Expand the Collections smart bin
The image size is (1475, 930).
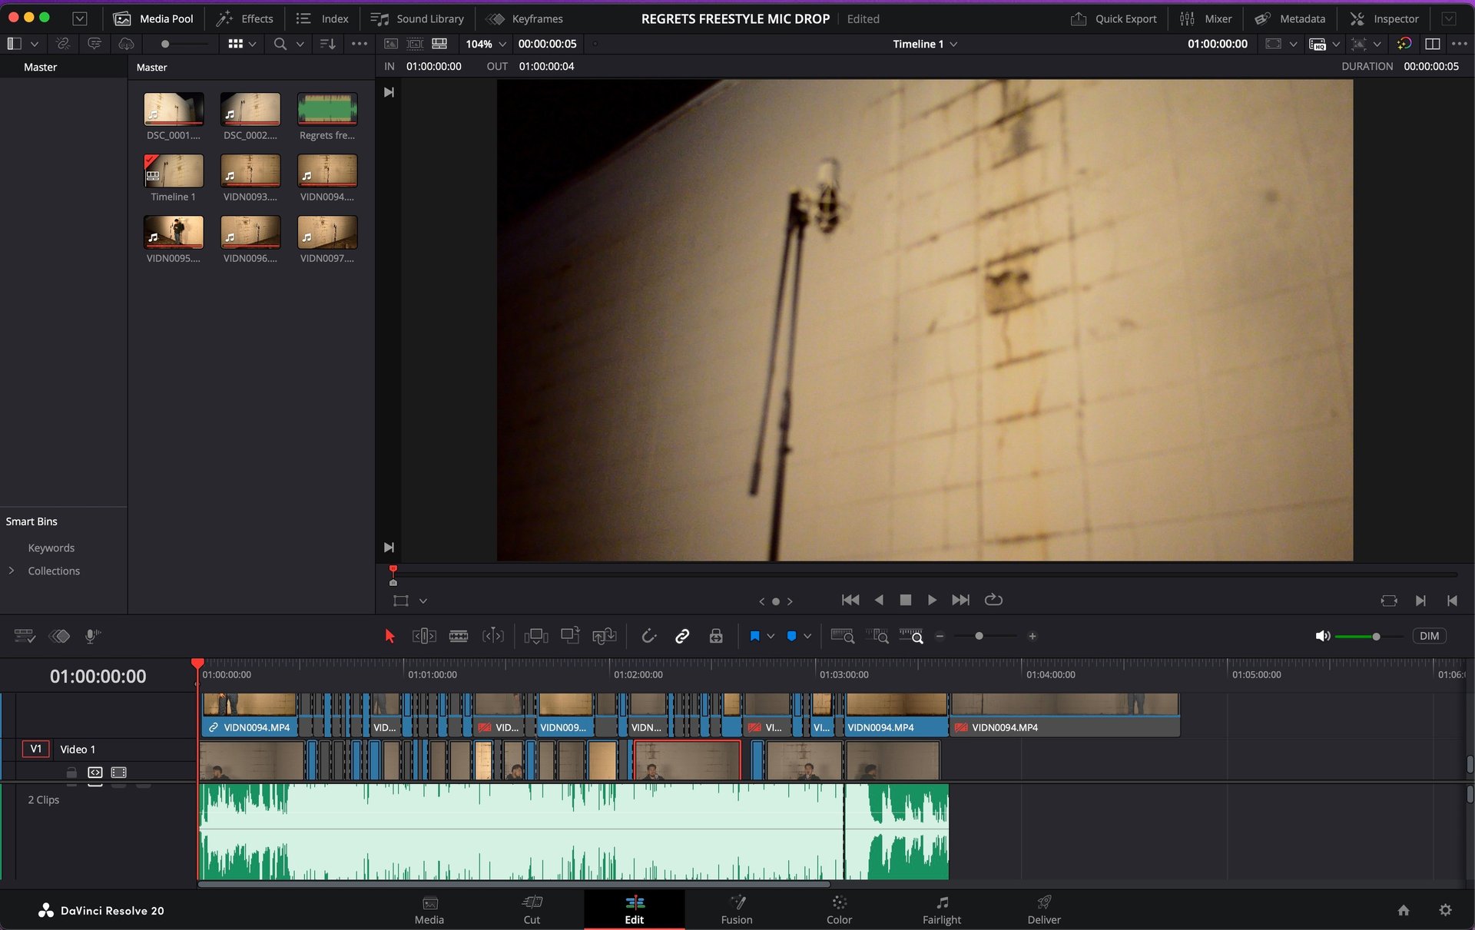click(12, 571)
